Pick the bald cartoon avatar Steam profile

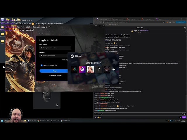(90, 69)
